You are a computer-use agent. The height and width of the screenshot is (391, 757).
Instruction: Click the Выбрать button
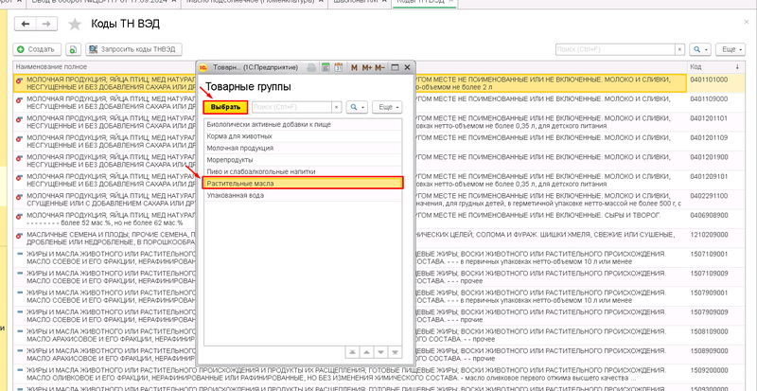click(x=225, y=107)
